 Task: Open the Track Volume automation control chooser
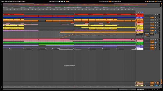pyautogui.click(x=139, y=35)
